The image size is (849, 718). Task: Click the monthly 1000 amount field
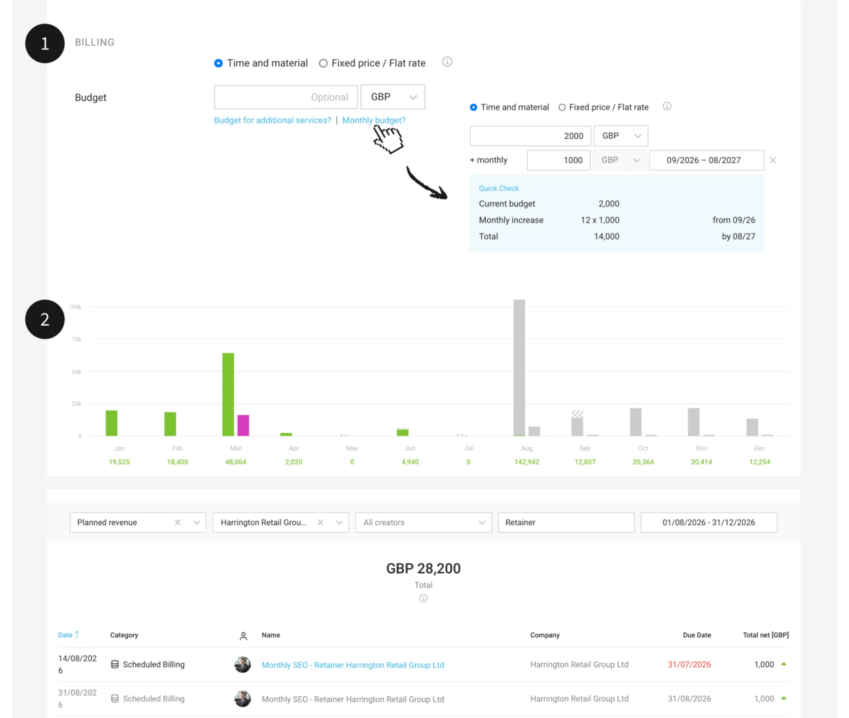558,160
